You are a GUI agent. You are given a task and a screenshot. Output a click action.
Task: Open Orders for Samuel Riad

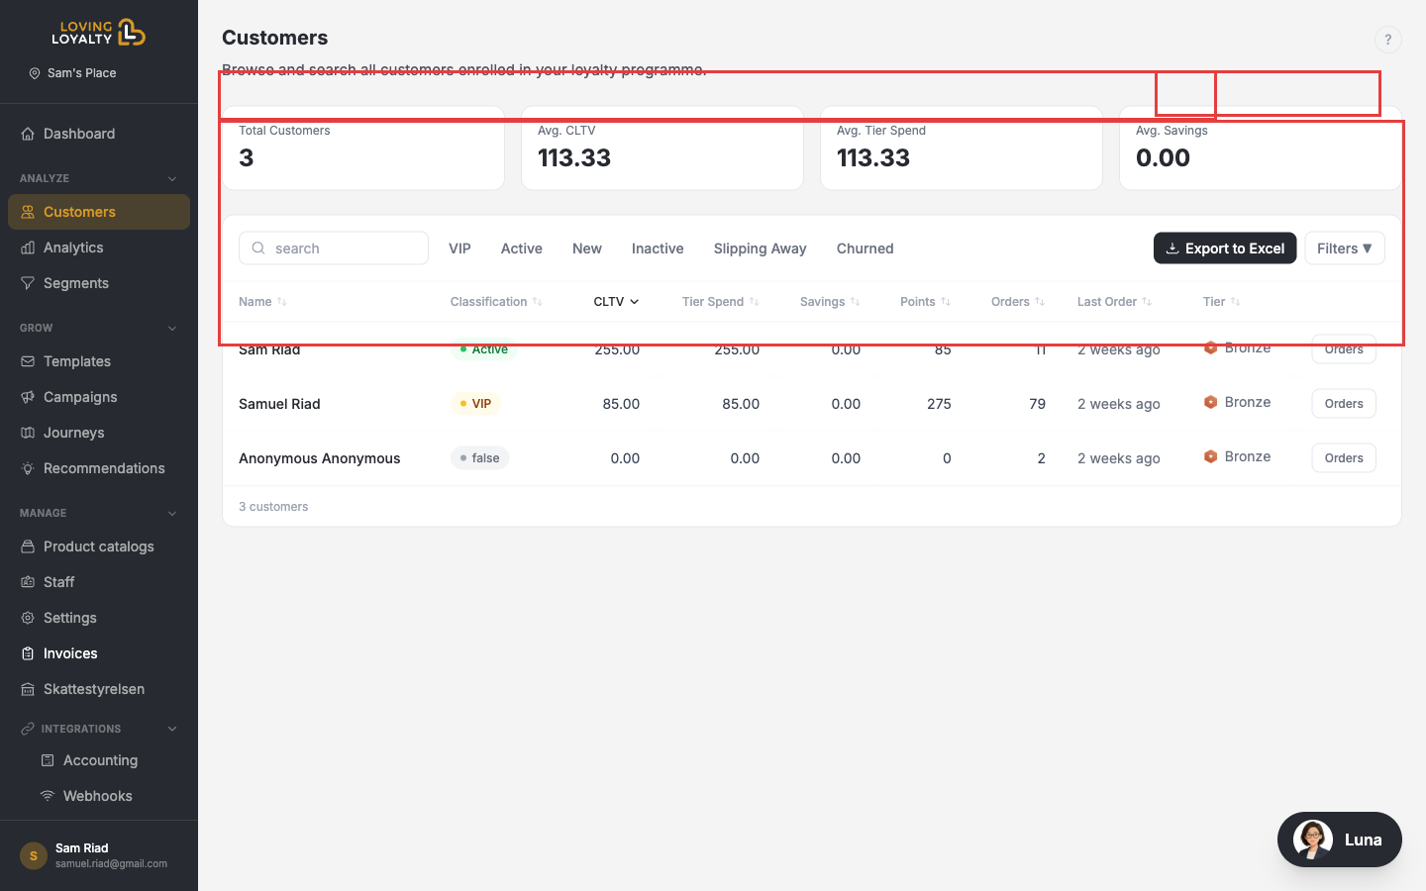(x=1344, y=404)
